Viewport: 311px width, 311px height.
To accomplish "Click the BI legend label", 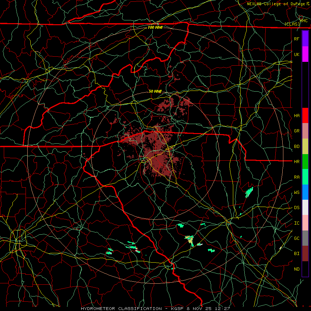I will point(296,254).
